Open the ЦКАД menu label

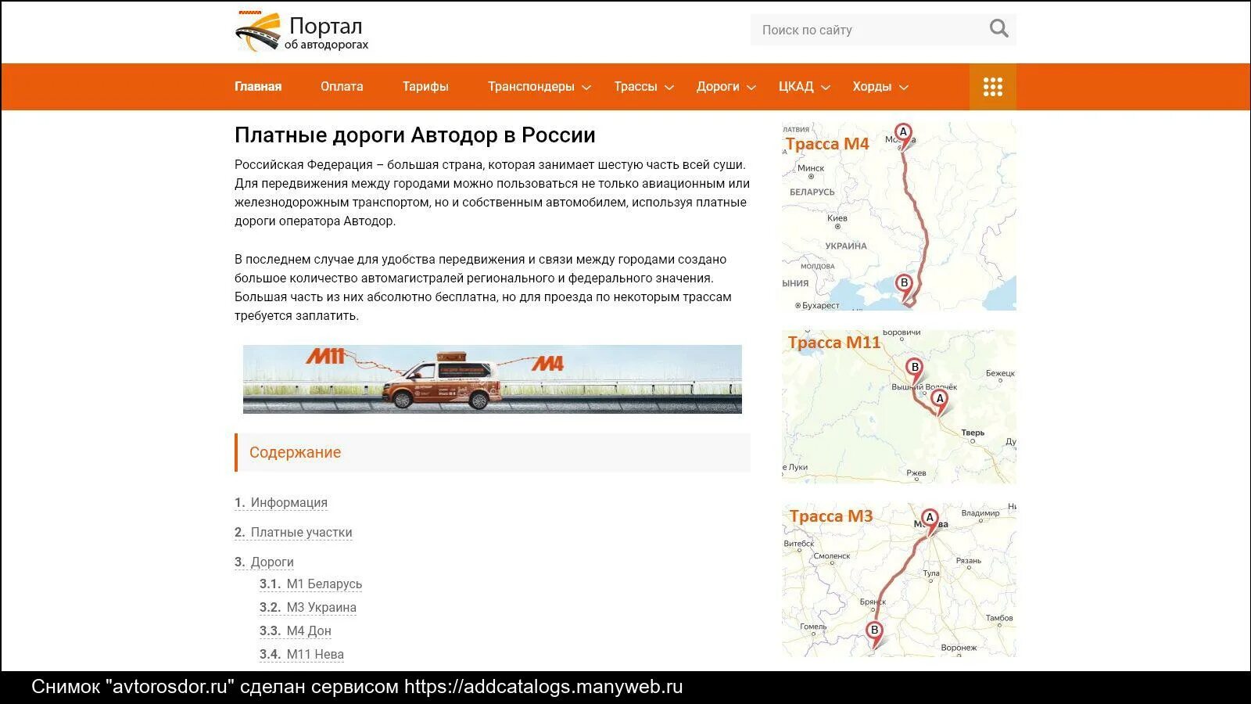tap(796, 87)
